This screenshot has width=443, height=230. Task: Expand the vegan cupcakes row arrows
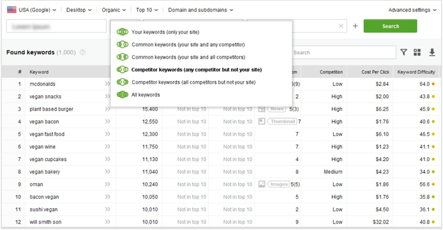click(x=107, y=159)
